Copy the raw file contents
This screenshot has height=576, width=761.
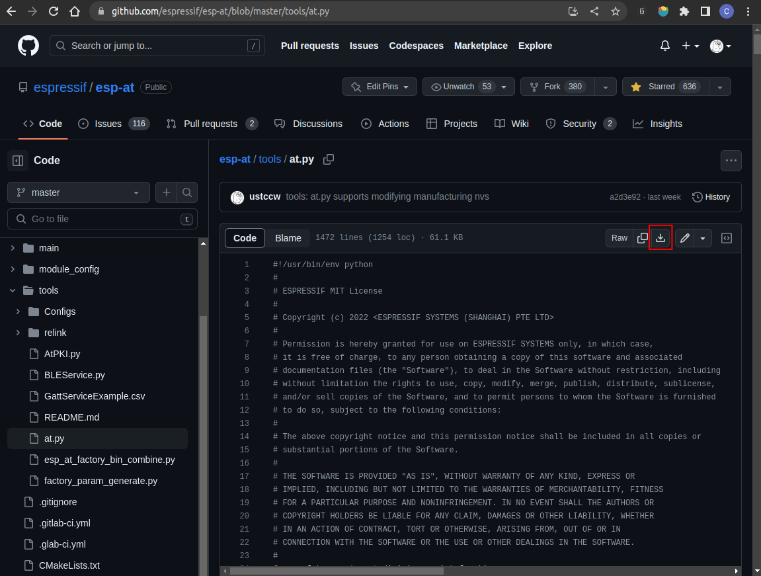click(642, 237)
